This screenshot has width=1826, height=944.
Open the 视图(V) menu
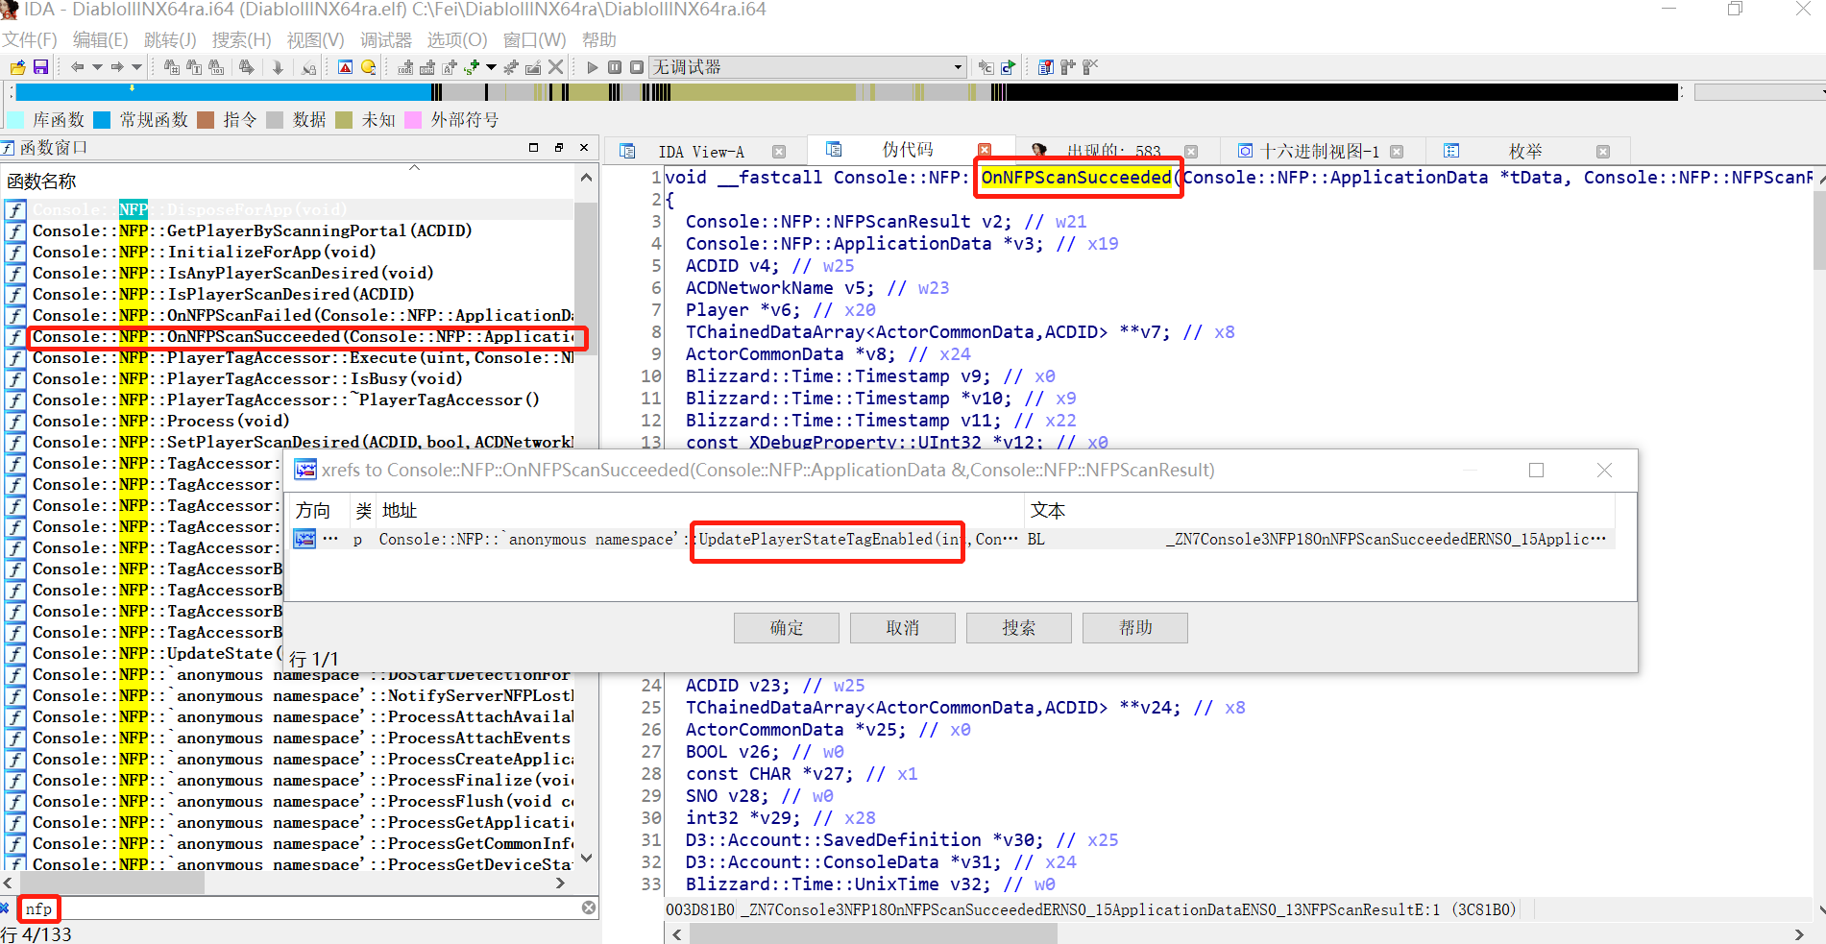tap(315, 40)
